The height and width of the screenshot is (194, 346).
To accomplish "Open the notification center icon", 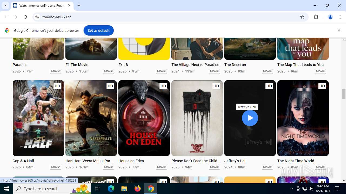I will pos(337,189).
